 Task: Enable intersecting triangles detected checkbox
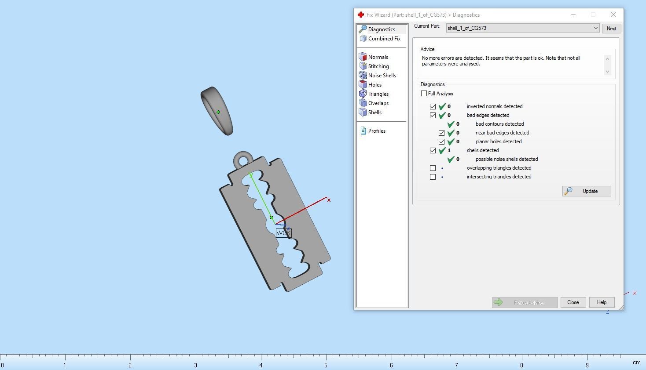(x=433, y=177)
